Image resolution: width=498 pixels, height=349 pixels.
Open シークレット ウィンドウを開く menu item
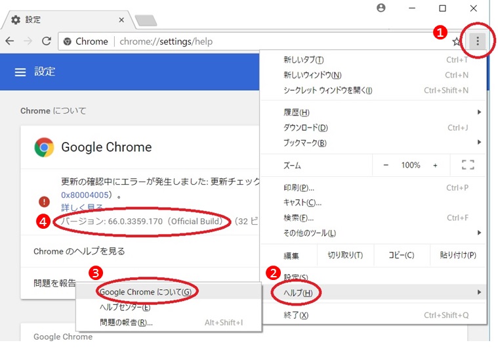(373, 90)
